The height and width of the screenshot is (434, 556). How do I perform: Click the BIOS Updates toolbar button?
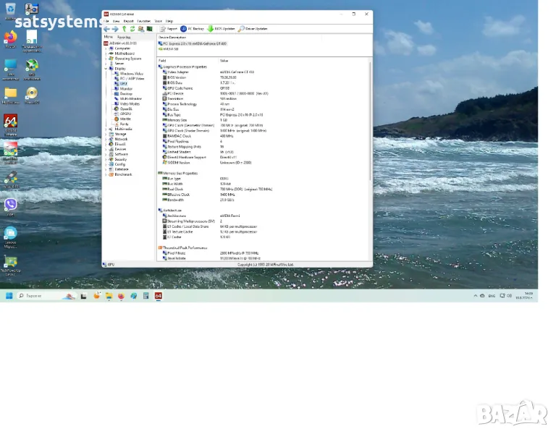click(x=221, y=29)
